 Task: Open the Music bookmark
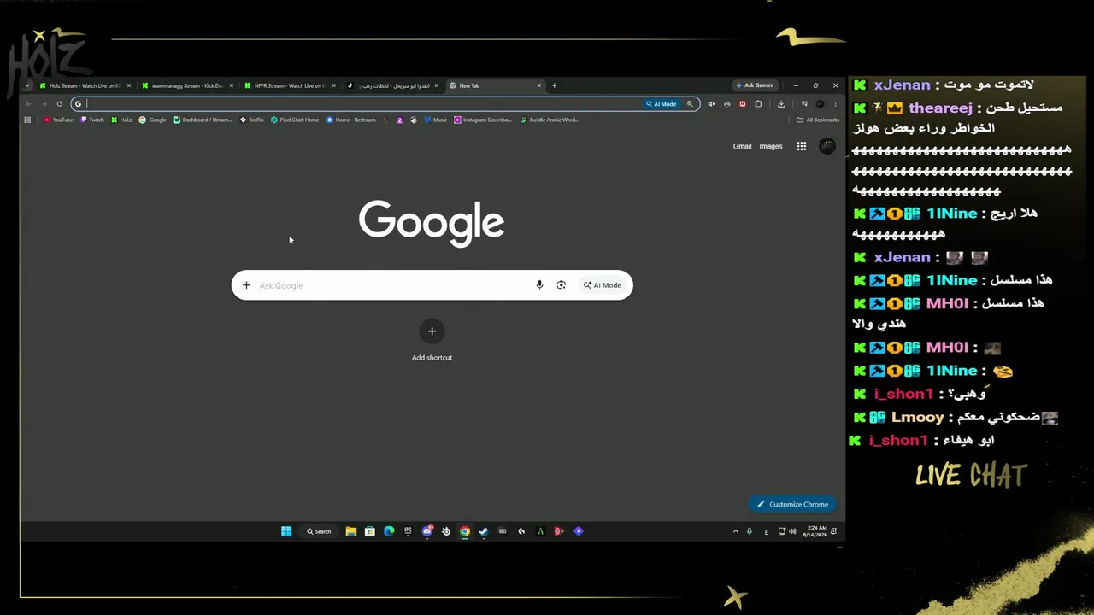point(436,120)
